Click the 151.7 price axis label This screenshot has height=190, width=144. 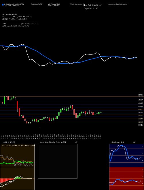tap(140, 109)
